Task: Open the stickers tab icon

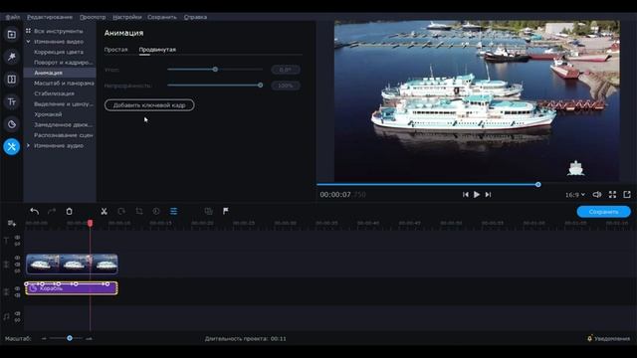Action: click(11, 124)
